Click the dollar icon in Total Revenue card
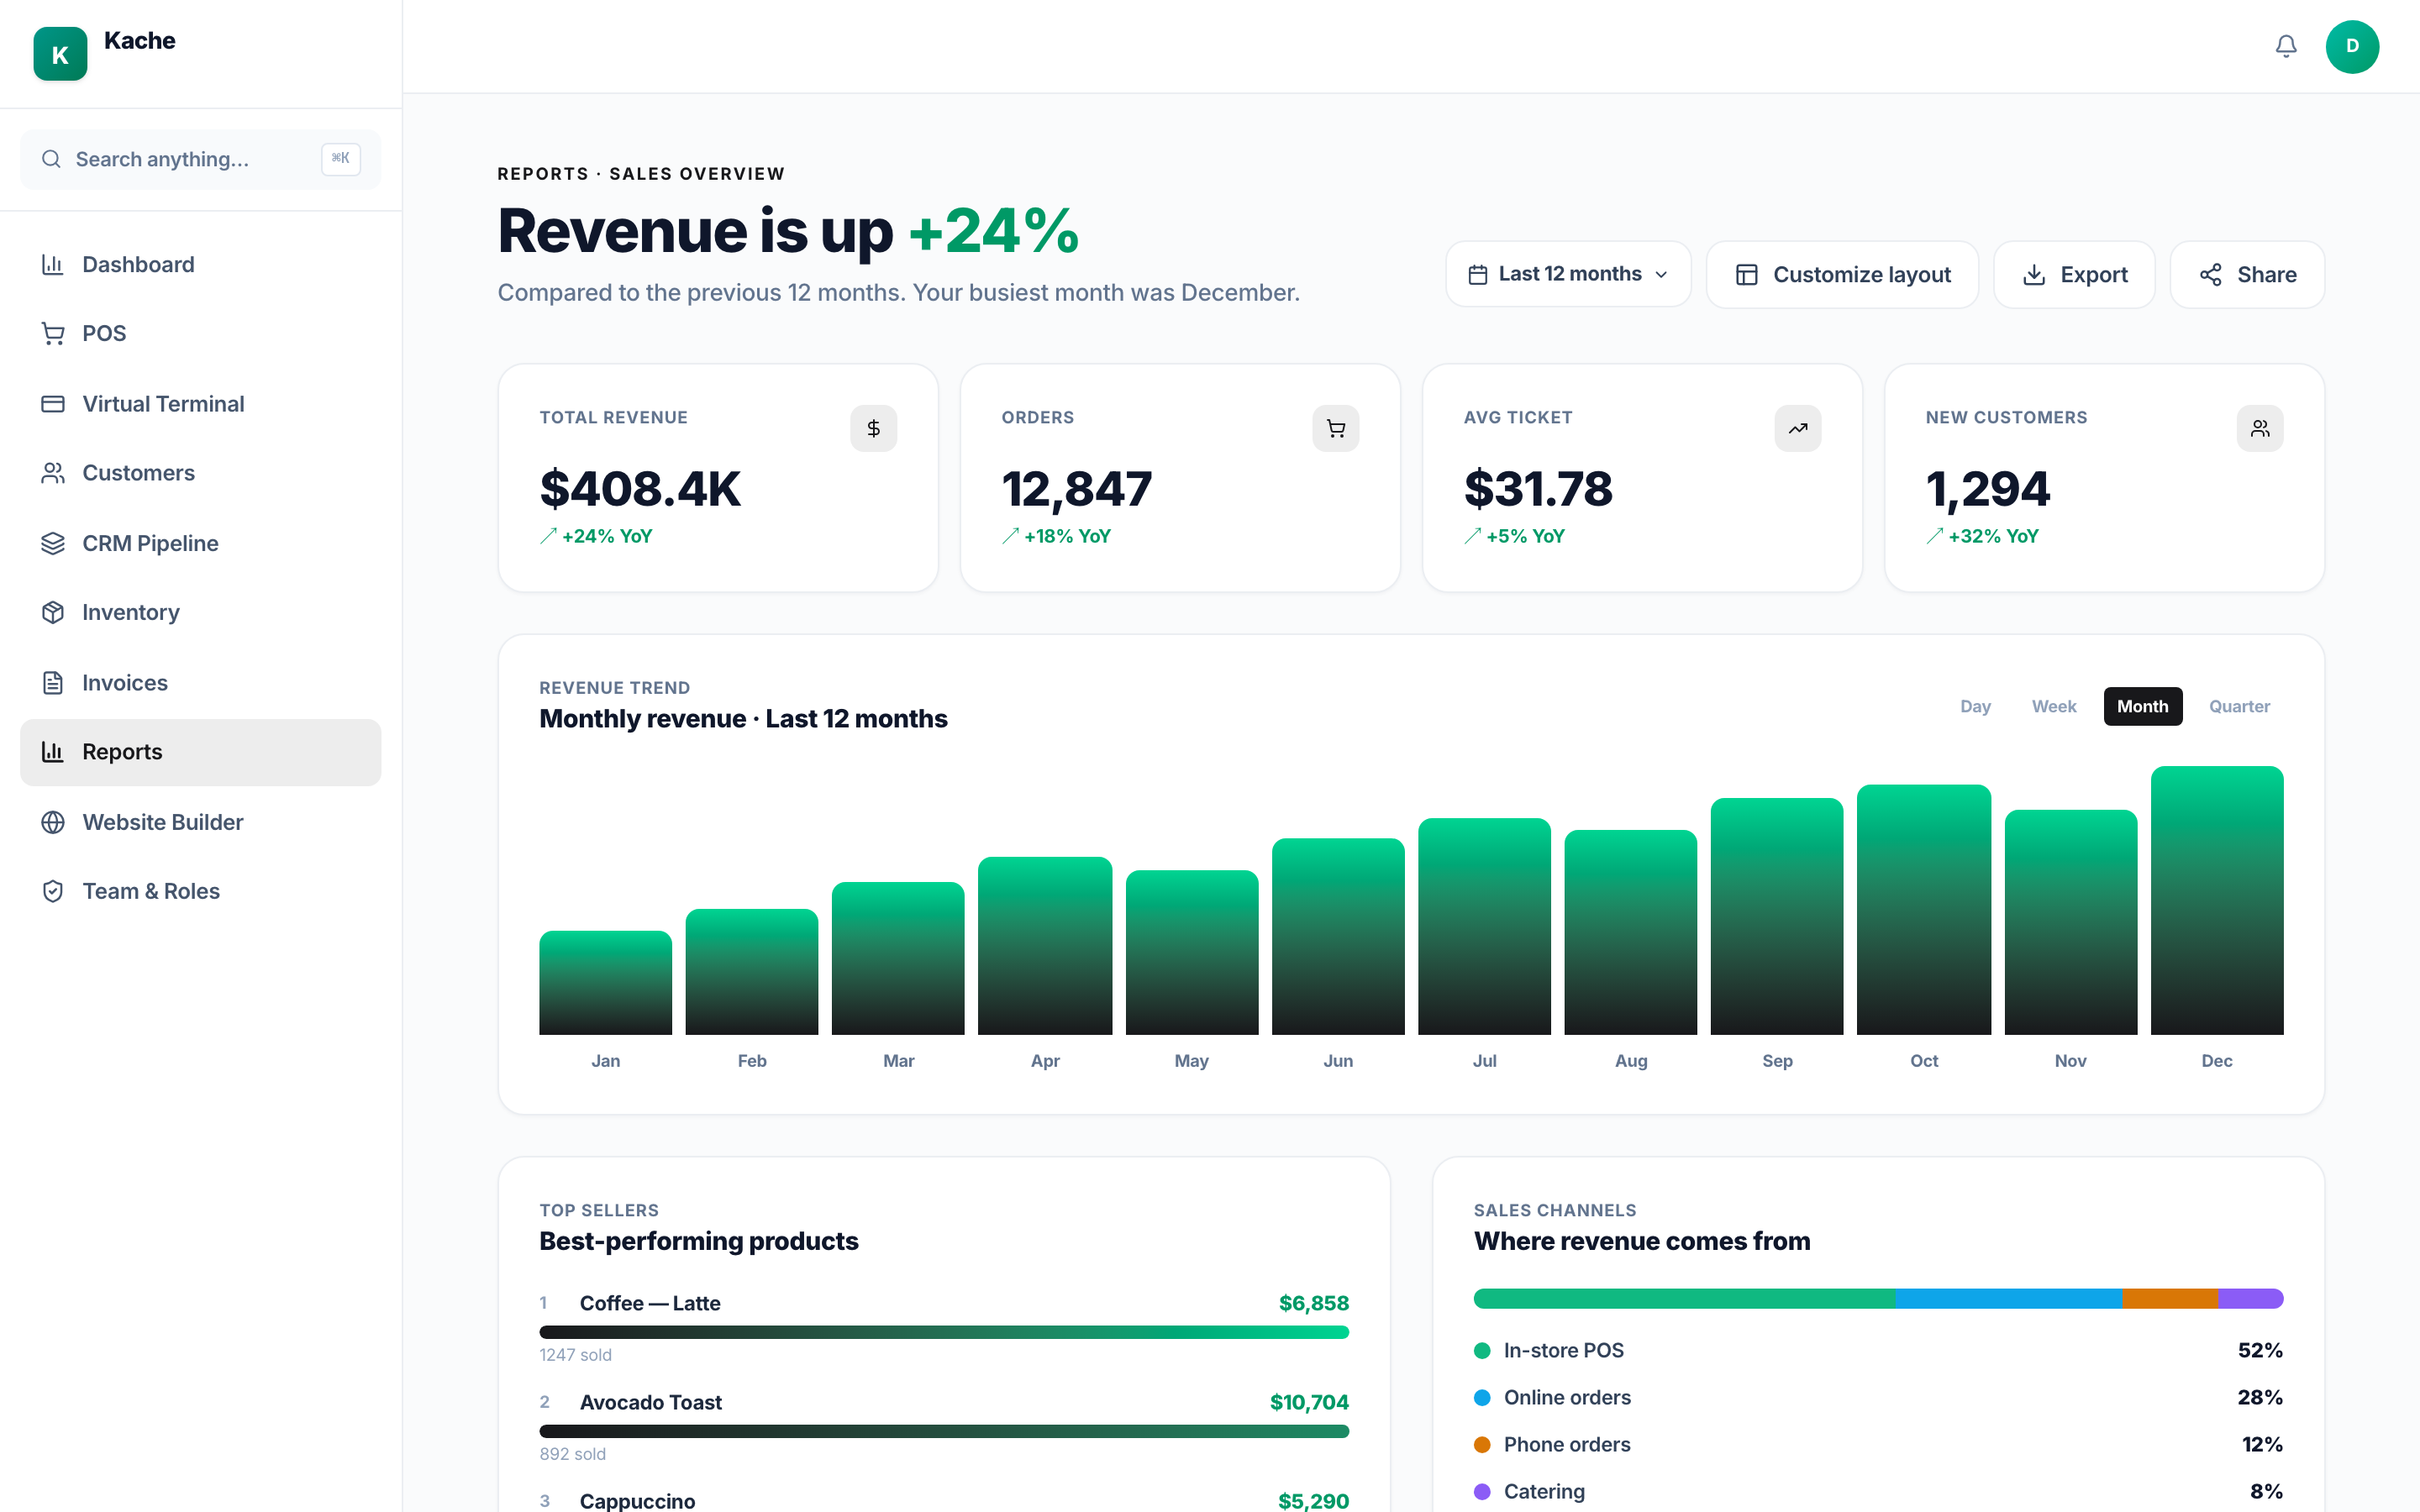2420x1512 pixels. pos(874,428)
